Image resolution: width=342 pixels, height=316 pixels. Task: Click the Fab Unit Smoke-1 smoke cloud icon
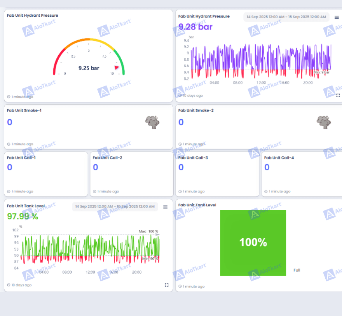coord(152,122)
